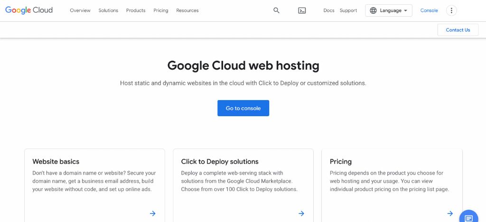Click the arrow on Pricing card
The width and height of the screenshot is (486, 222).
(x=450, y=213)
